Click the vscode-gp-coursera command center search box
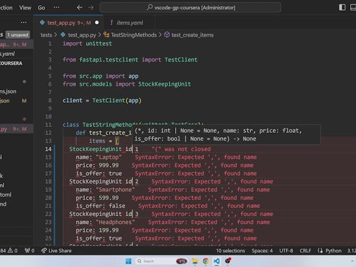 point(190,8)
